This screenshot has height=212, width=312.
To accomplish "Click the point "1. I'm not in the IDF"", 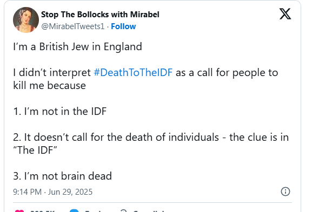I will [x=60, y=111].
